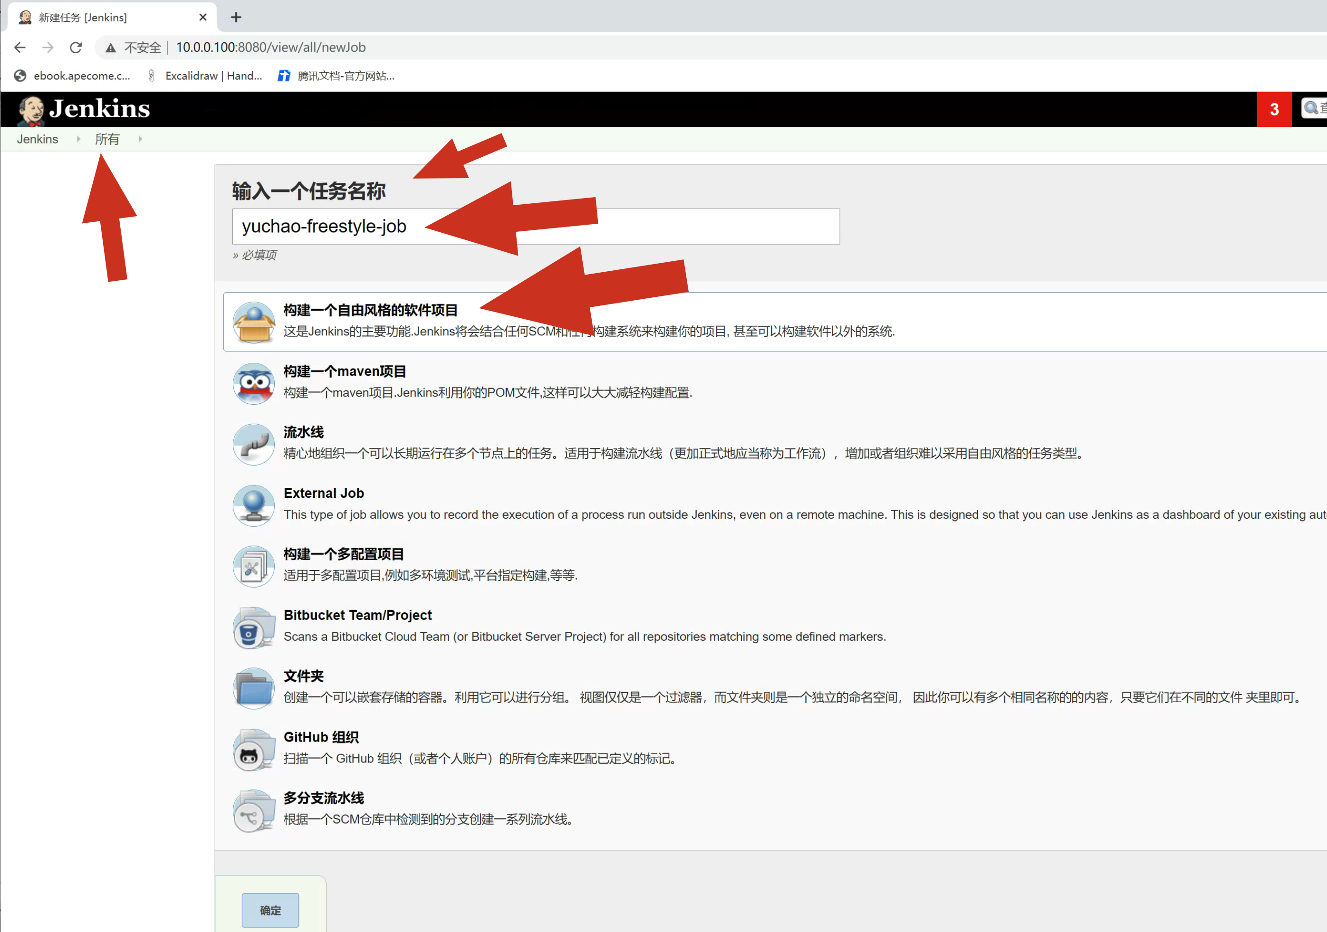Choose the Pipeline pipe icon
The width and height of the screenshot is (1327, 932).
click(x=253, y=444)
